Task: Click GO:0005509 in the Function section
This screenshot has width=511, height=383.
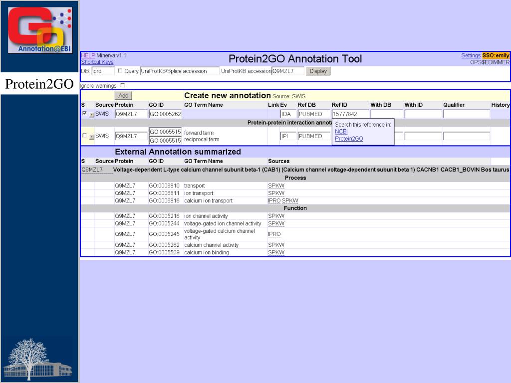Action: [164, 252]
